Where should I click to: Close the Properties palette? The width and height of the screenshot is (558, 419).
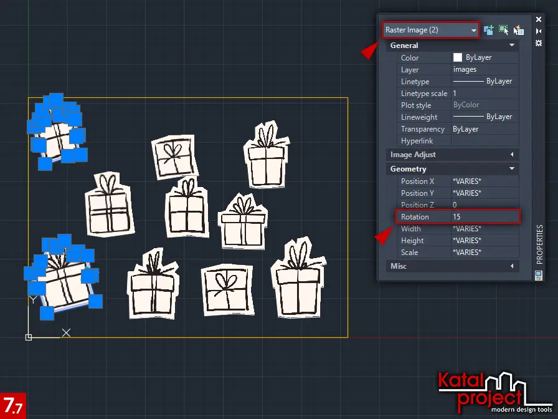click(x=539, y=20)
